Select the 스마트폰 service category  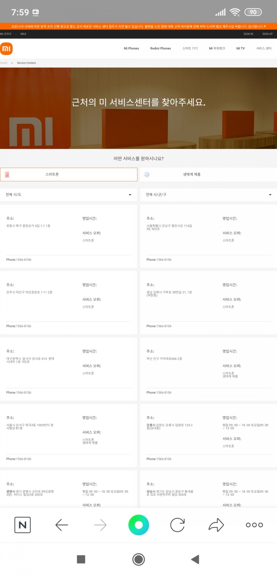point(69,175)
